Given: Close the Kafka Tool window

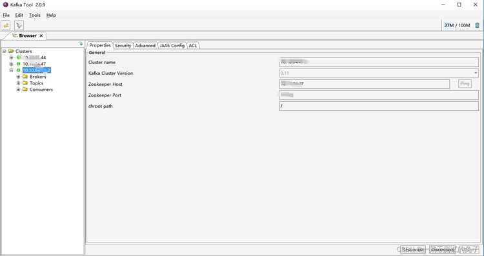Looking at the screenshot, I should [x=476, y=5].
